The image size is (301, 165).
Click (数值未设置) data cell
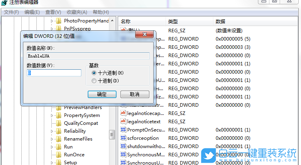pos(229,31)
